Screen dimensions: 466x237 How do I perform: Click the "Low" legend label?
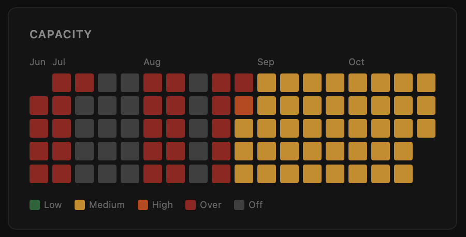53,205
